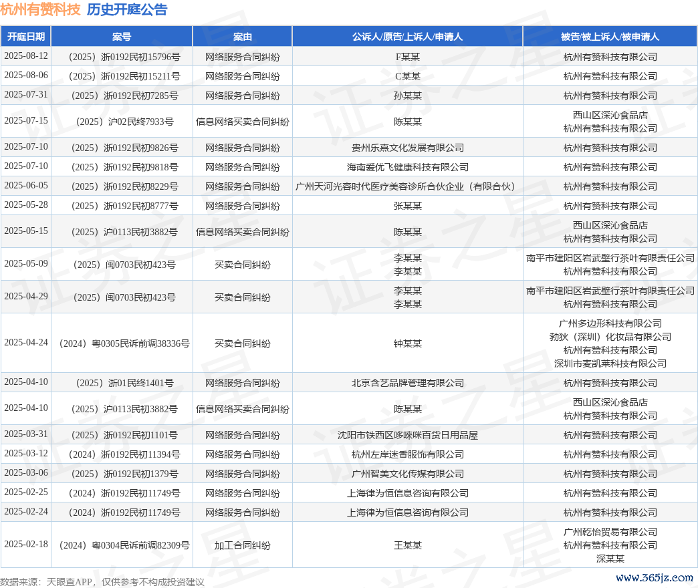Select the 加工合同纠纷 case cause cell

243,545
